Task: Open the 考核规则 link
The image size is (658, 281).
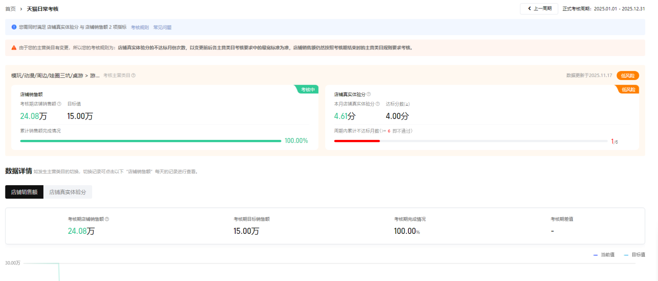Action: (140, 27)
